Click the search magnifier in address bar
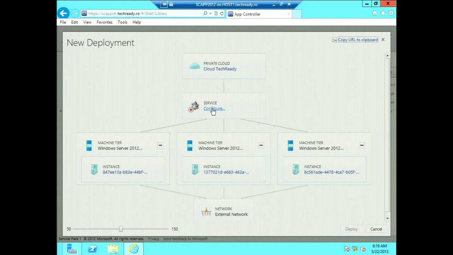This screenshot has width=453, height=255. [x=205, y=13]
